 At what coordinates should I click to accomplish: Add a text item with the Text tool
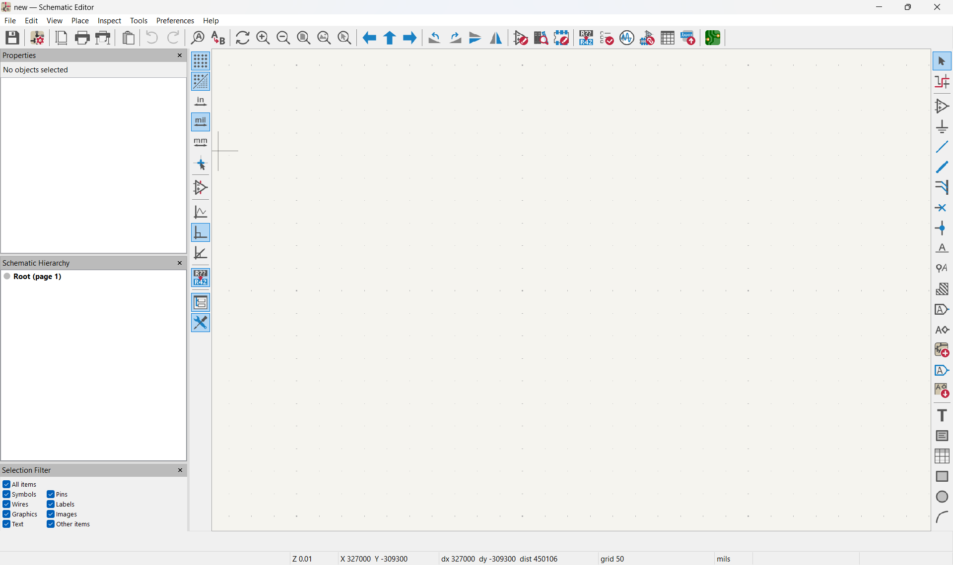pos(942,415)
